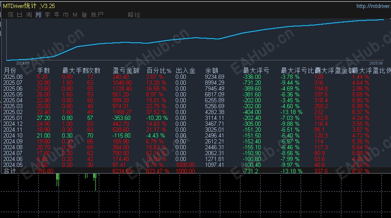Switch to the 年 yearly tab
391x218 pixels.
[57, 15]
